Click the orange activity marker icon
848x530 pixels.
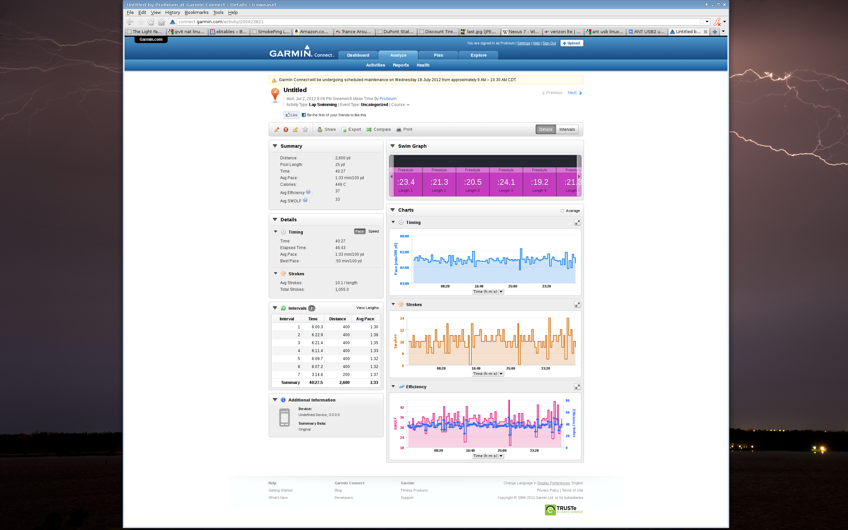(275, 95)
